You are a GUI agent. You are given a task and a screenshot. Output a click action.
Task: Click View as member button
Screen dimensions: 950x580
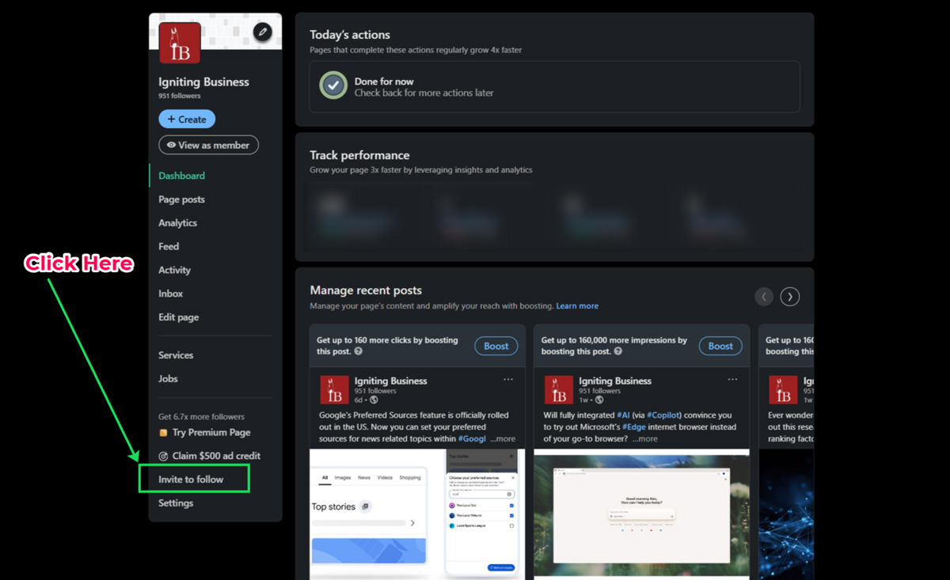(208, 145)
